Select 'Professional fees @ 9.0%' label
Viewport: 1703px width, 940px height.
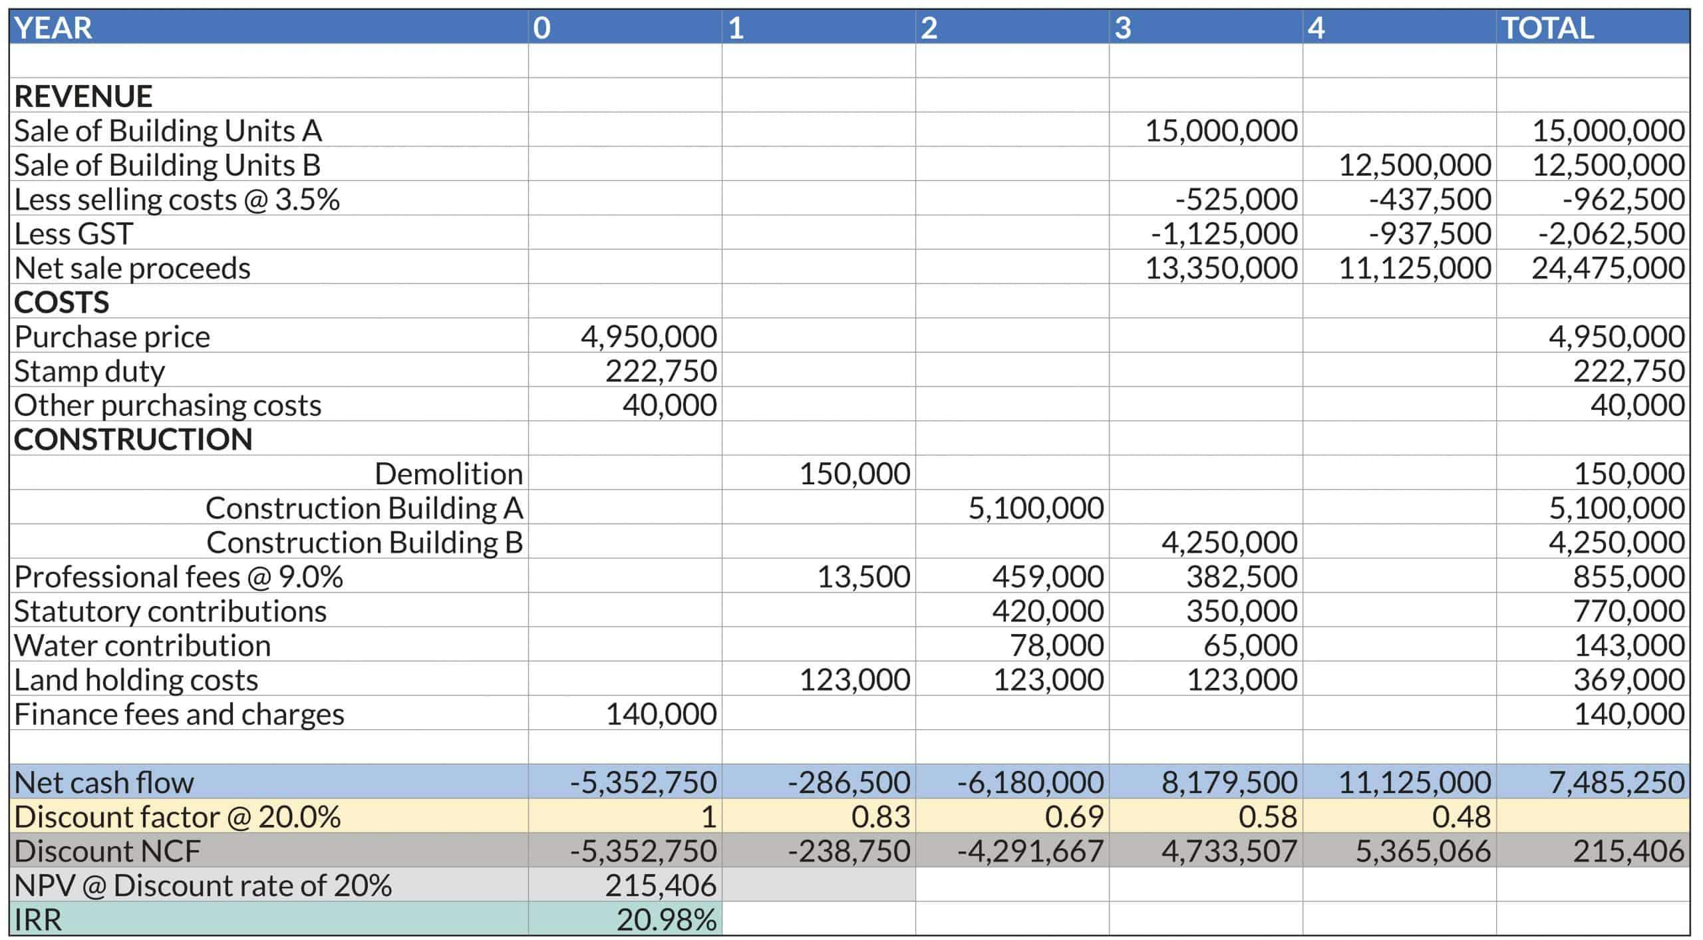[x=178, y=577]
